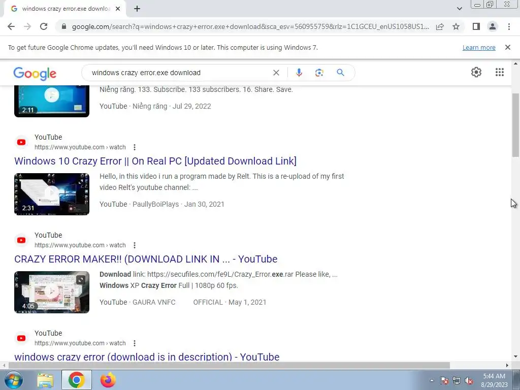
Task: Play the 4:05 video thumbnail
Action: point(52,292)
